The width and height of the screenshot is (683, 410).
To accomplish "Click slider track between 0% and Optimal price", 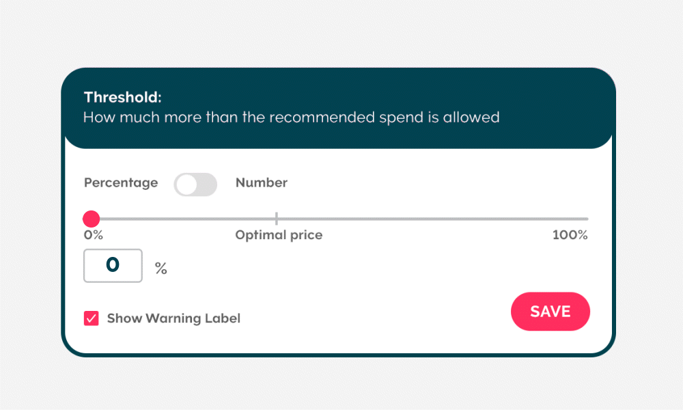I will pyautogui.click(x=184, y=219).
